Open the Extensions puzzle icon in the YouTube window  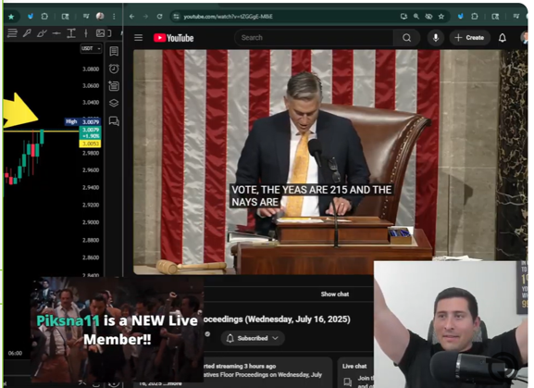475,16
